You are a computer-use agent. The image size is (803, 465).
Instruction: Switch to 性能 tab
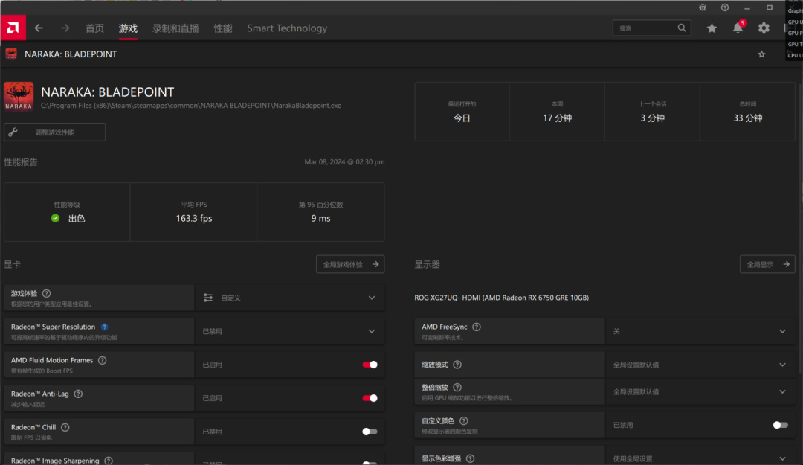point(223,28)
